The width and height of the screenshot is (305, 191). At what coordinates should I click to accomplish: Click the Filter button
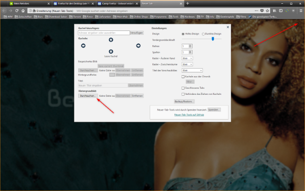tap(190, 82)
